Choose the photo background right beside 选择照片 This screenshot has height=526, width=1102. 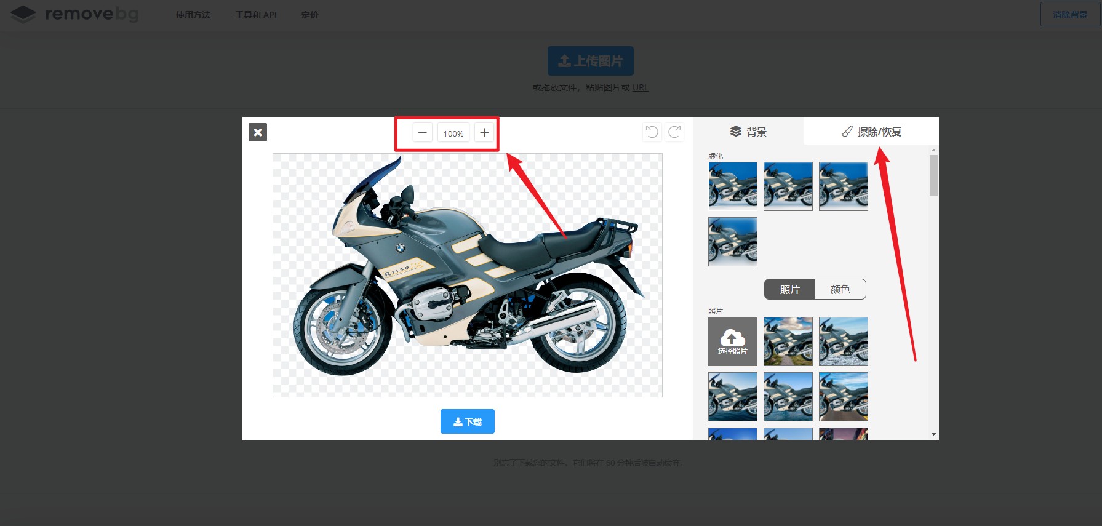coord(788,341)
